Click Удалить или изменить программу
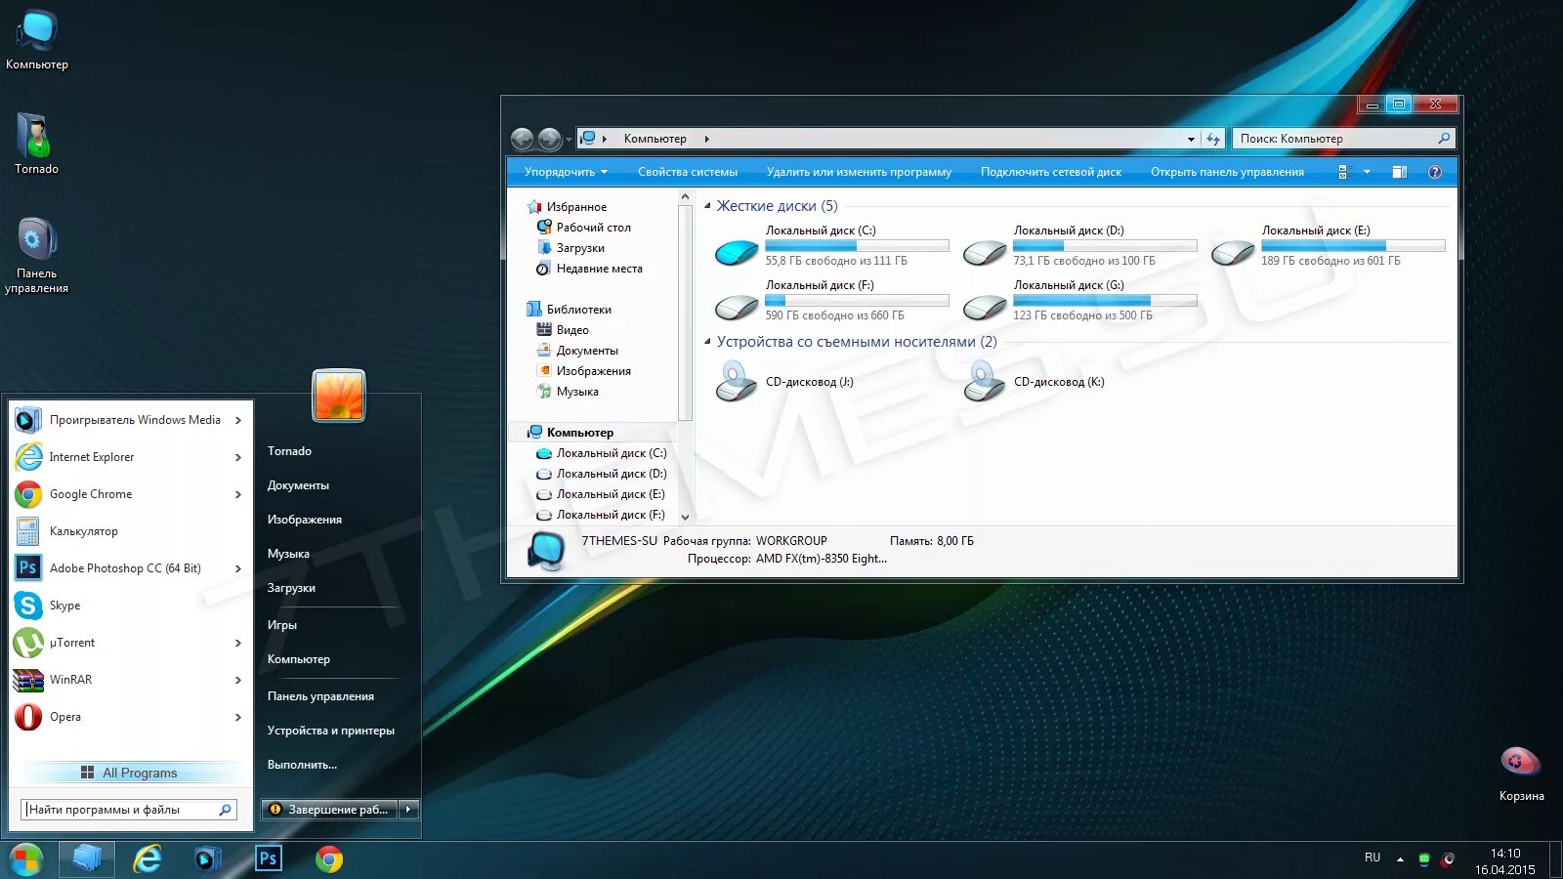Viewport: 1563px width, 879px height. pyautogui.click(x=859, y=172)
